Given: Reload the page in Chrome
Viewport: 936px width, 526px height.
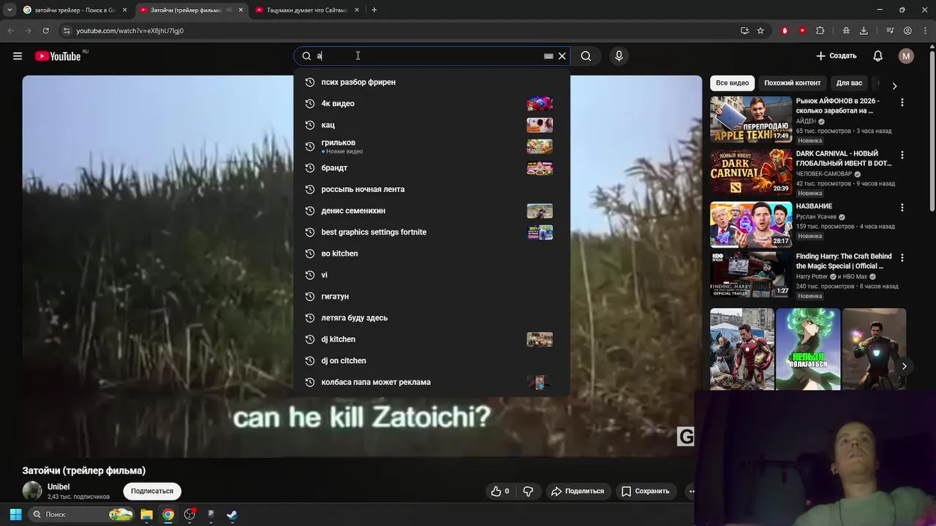Looking at the screenshot, I should tap(45, 31).
